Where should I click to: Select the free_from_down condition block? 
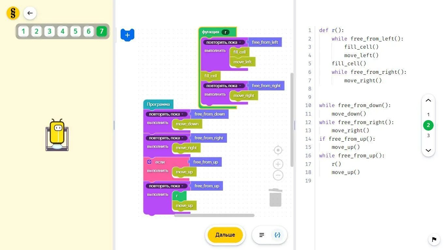210,114
